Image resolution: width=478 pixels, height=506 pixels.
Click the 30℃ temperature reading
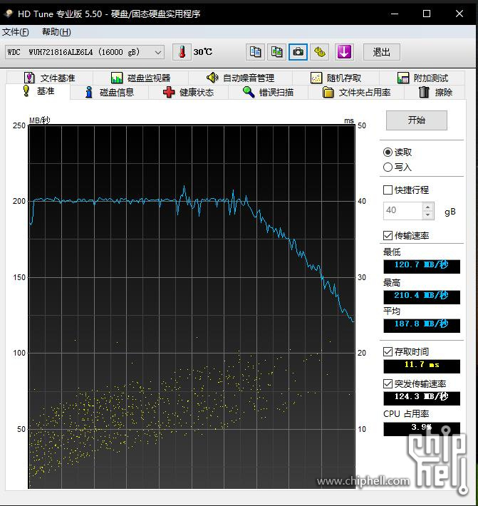(203, 52)
